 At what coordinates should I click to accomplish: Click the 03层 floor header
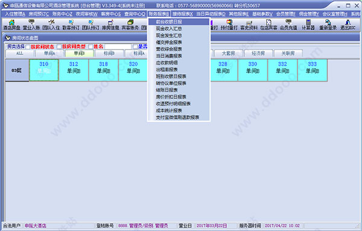(17, 71)
